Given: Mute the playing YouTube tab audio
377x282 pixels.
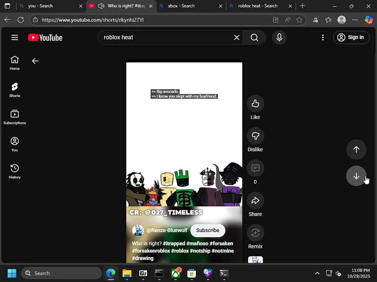Looking at the screenshot, I should click(x=101, y=6).
